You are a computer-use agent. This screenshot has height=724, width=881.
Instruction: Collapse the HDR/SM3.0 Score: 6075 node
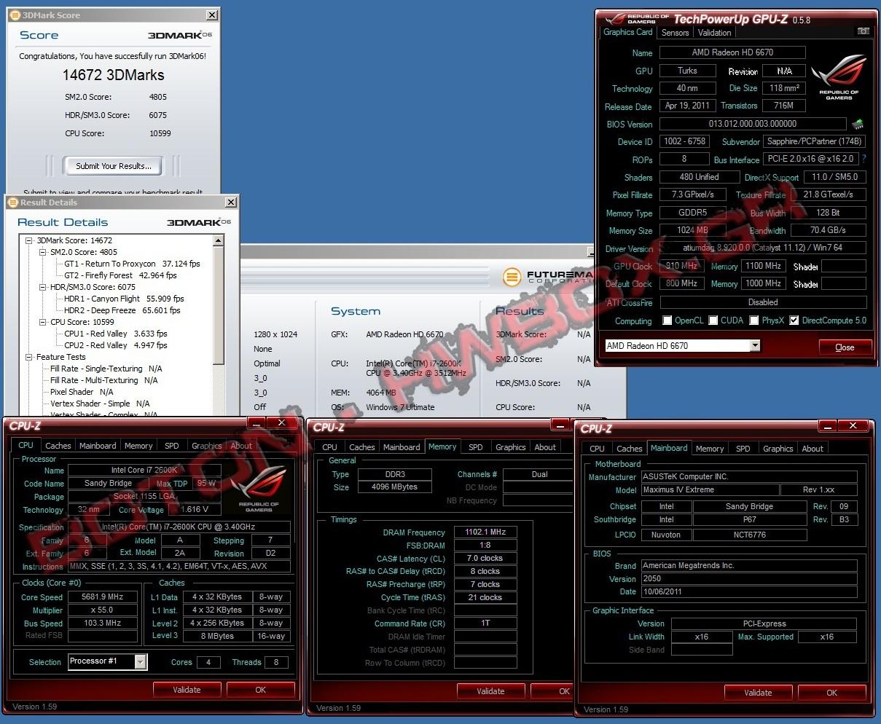click(43, 287)
